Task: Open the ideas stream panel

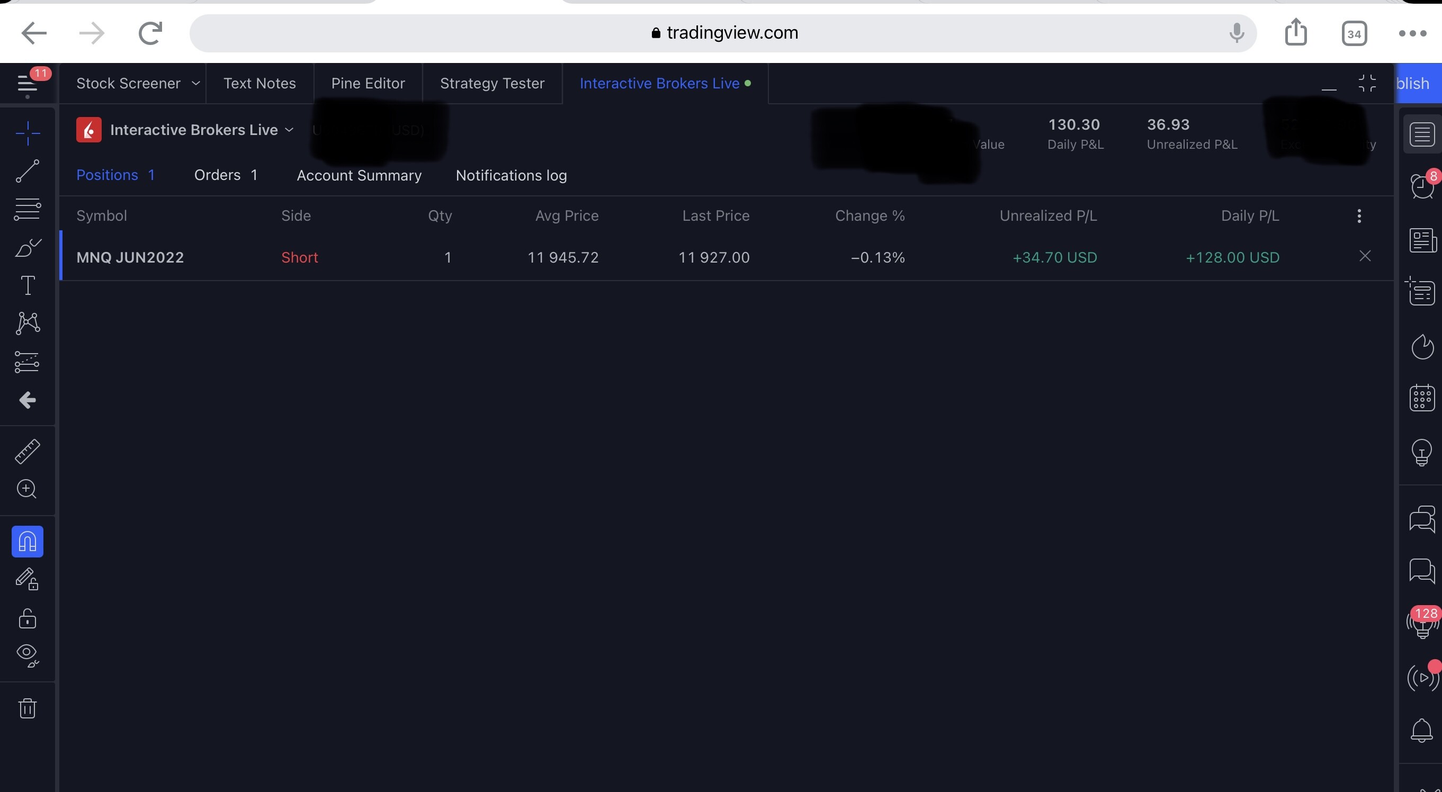Action: pos(1422,623)
